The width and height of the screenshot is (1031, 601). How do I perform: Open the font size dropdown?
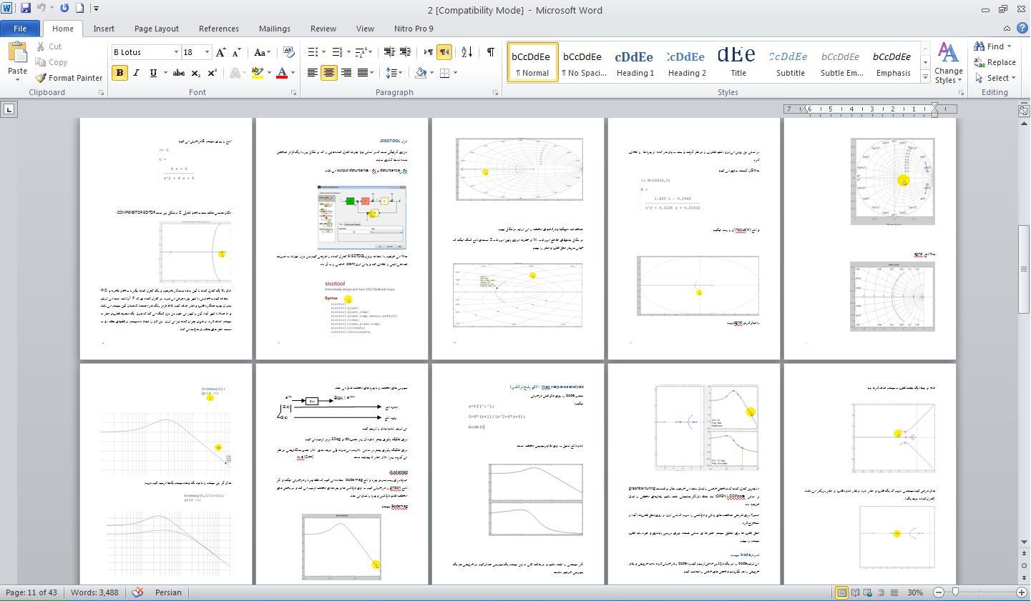(207, 52)
